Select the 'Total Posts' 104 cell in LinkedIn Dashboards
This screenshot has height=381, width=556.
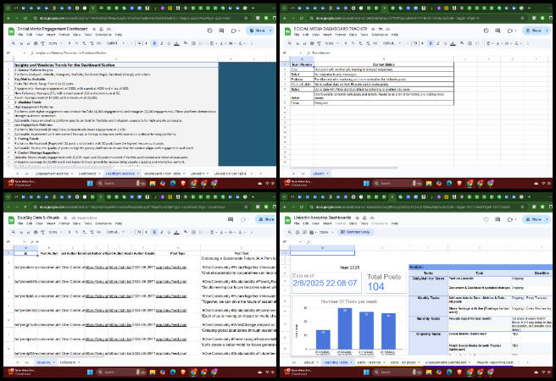386,283
